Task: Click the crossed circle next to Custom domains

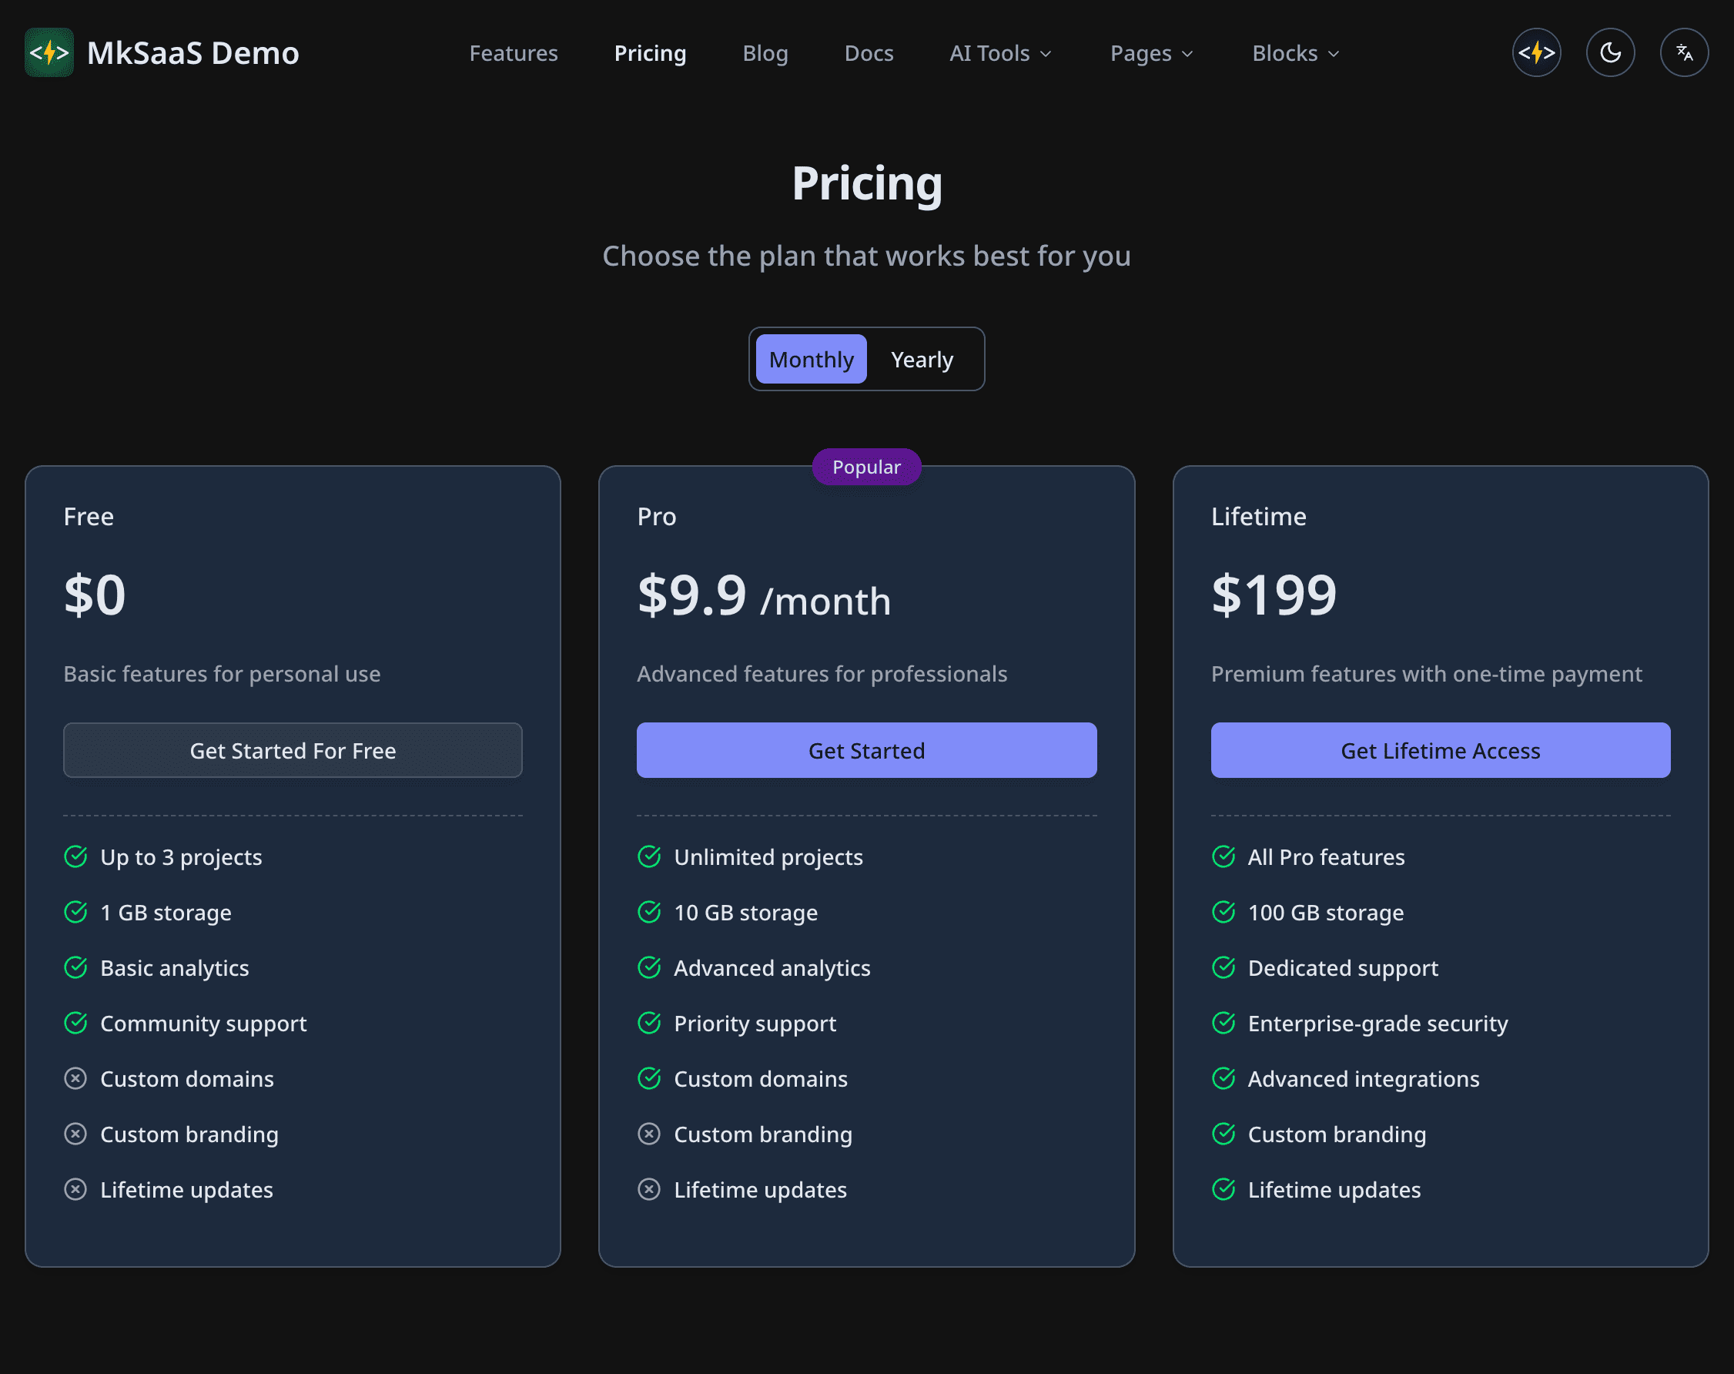Action: (x=75, y=1079)
